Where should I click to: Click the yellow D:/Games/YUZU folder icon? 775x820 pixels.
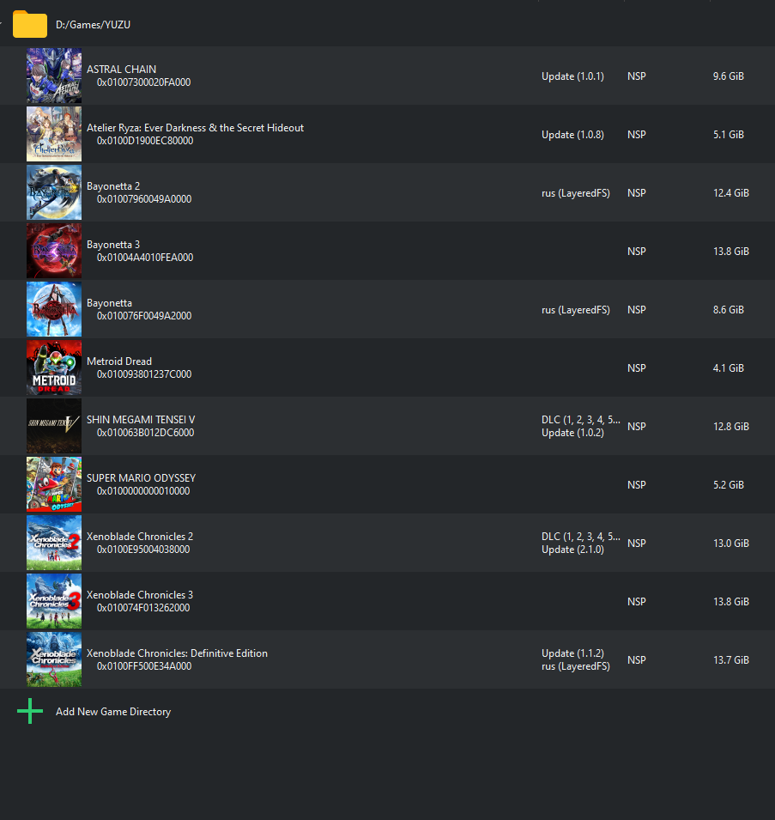[30, 24]
